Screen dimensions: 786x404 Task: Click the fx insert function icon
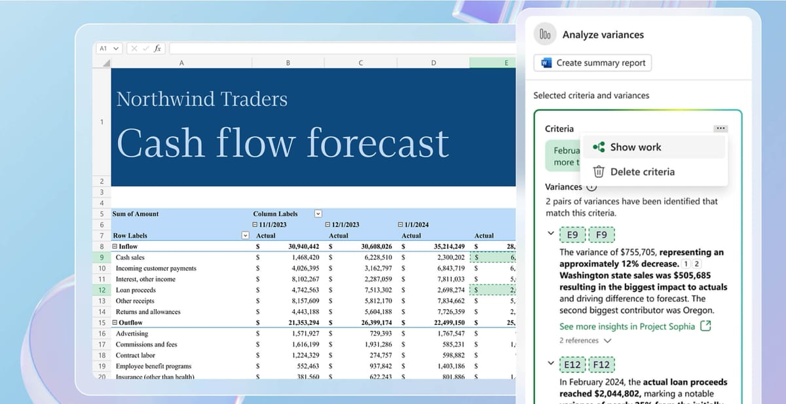point(157,48)
